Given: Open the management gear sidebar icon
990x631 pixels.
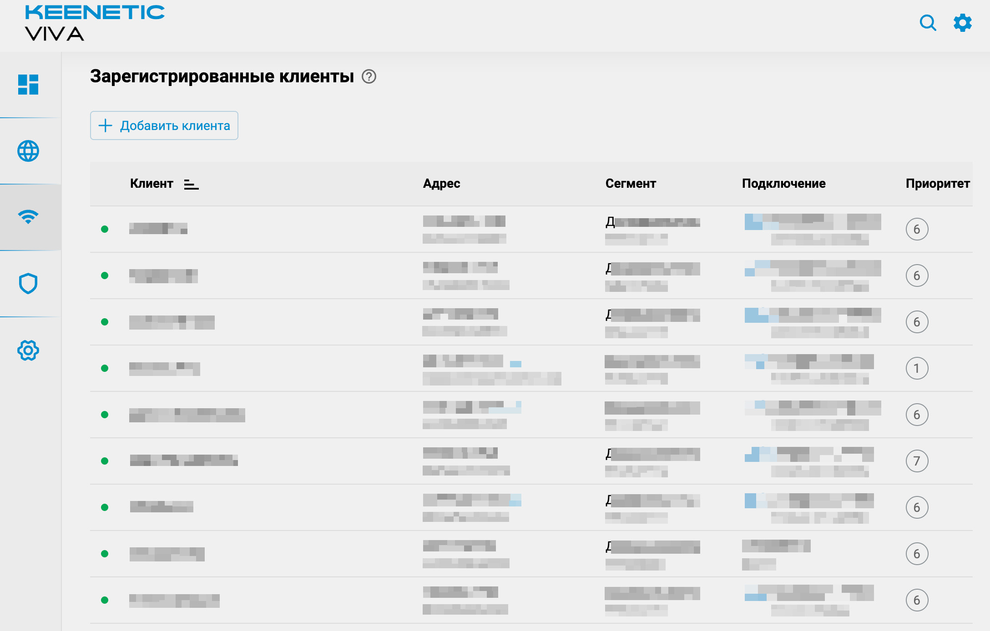Looking at the screenshot, I should pos(28,351).
